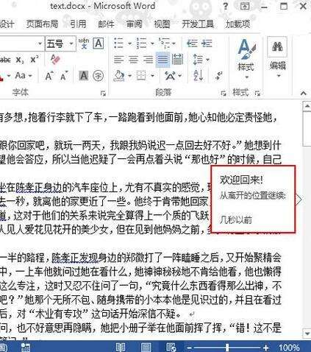The image size is (311, 352).
Task: Click the phonetic guide (wén) icon
Action: pos(84,43)
